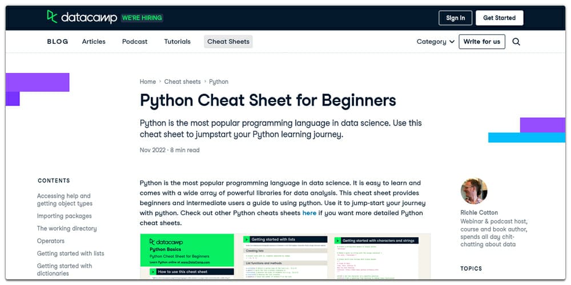Click the Cheat sheets breadcrumb
This screenshot has height=285, width=571.
click(x=183, y=82)
